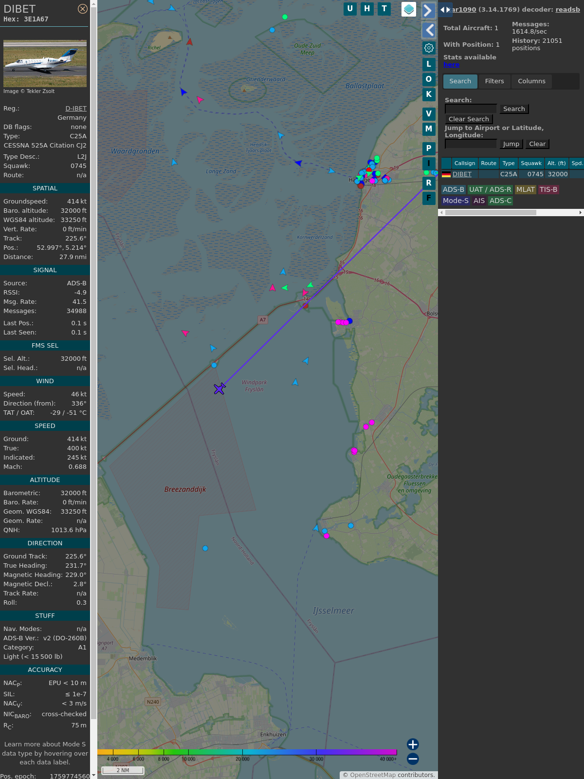Toggle the L labels button
Image resolution: width=584 pixels, height=779 pixels.
429,64
